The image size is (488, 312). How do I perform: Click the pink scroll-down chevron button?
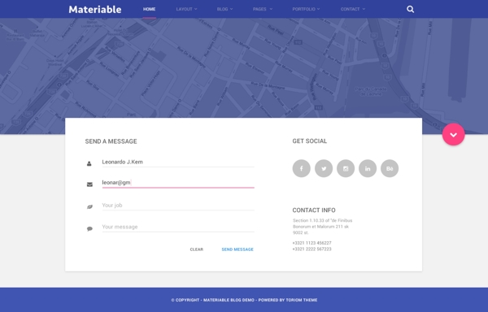[454, 134]
